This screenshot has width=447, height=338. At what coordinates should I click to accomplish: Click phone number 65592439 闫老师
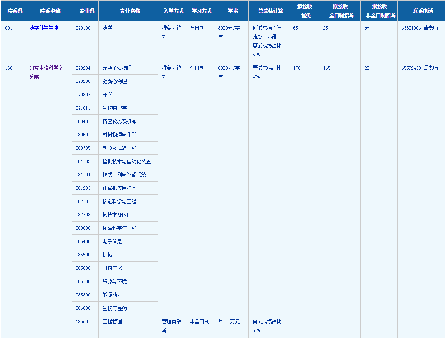[420, 68]
